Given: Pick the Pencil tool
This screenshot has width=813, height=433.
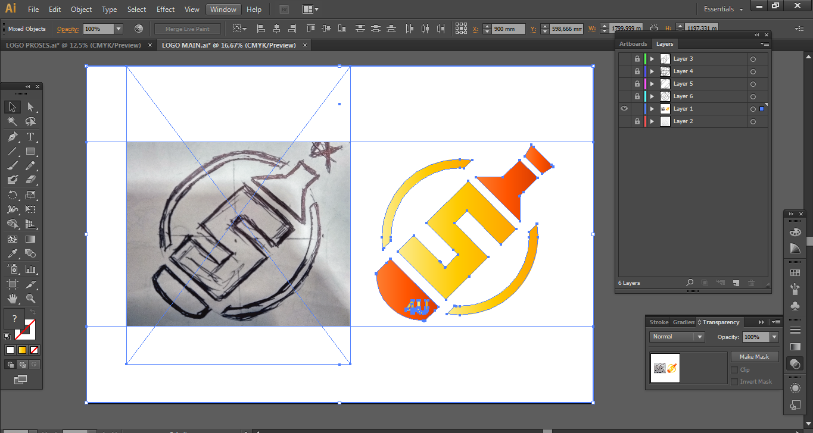Looking at the screenshot, I should click(x=30, y=165).
